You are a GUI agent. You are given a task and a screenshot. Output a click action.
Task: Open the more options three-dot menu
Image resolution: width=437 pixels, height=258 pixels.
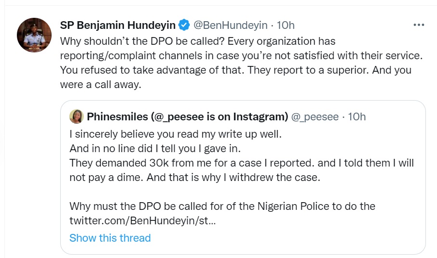pyautogui.click(x=419, y=25)
